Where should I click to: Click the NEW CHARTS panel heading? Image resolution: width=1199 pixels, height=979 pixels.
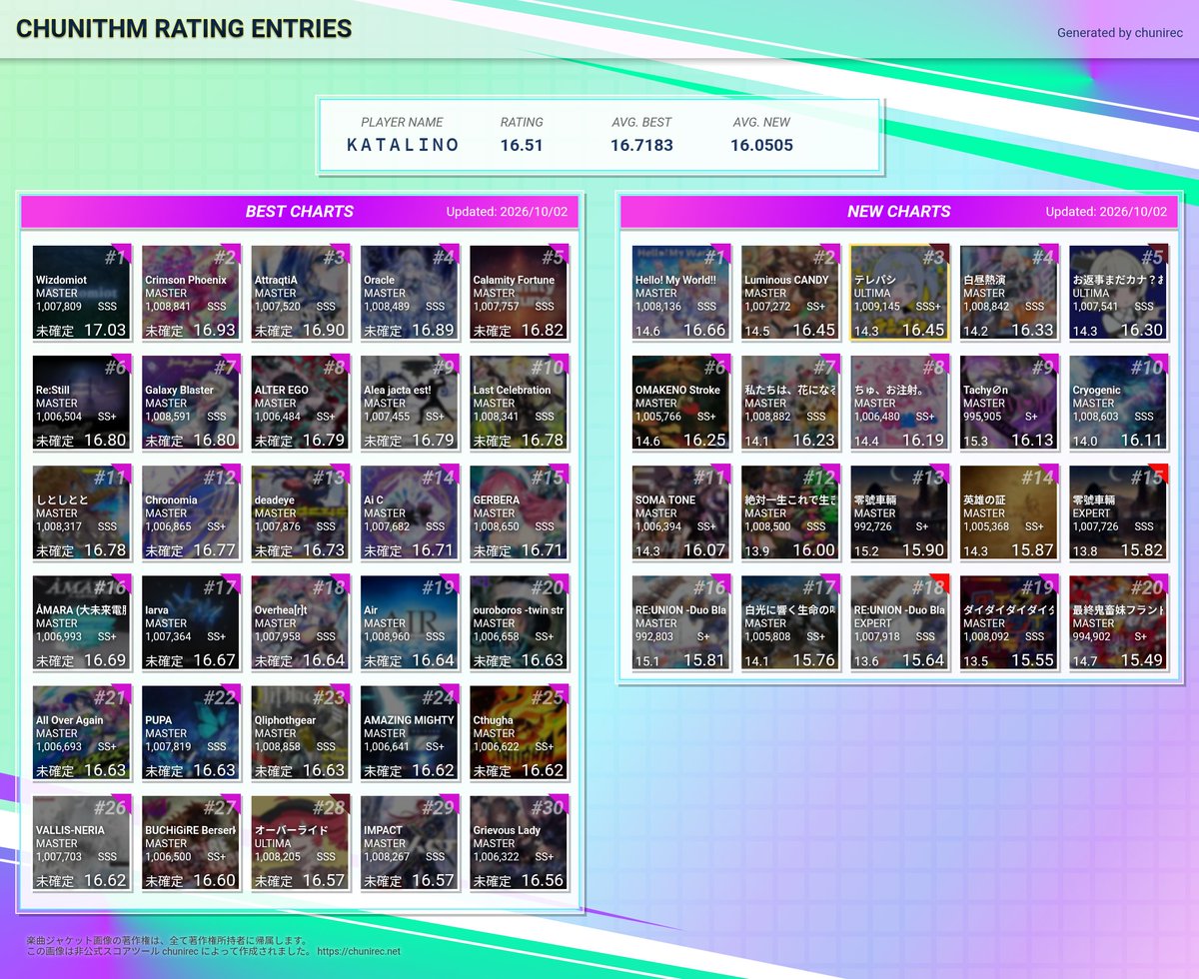coord(899,212)
